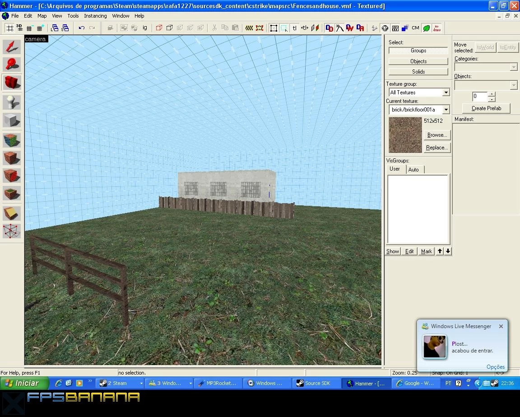Select the Camera tool
520x417 pixels.
pyautogui.click(x=12, y=82)
